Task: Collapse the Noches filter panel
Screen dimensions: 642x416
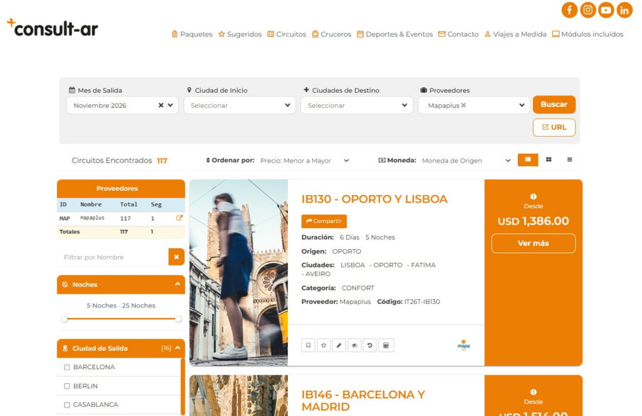Action: click(x=177, y=284)
